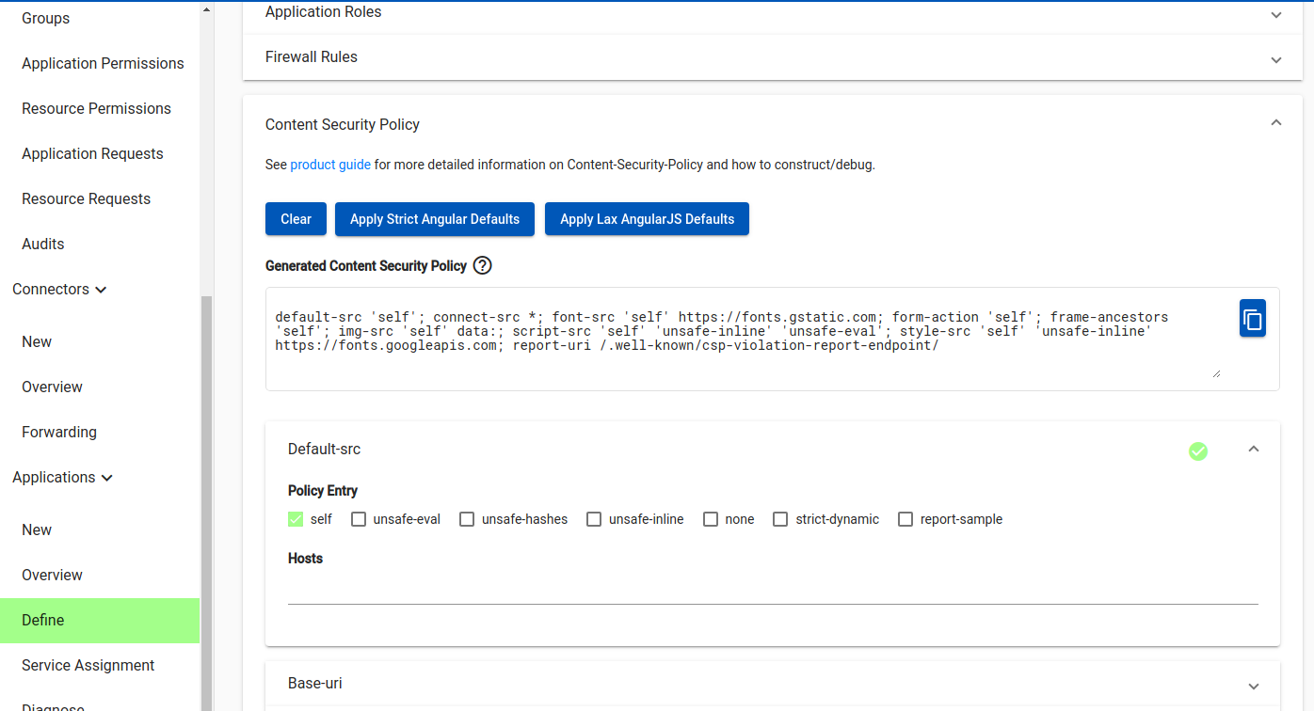Collapse the Default-src panel
Viewport: 1314px width, 711px height.
1253,450
